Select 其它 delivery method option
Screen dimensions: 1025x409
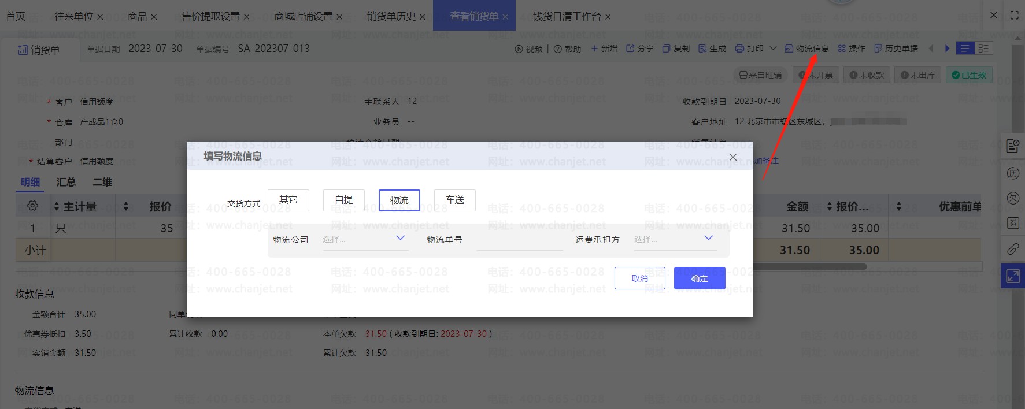click(x=288, y=200)
